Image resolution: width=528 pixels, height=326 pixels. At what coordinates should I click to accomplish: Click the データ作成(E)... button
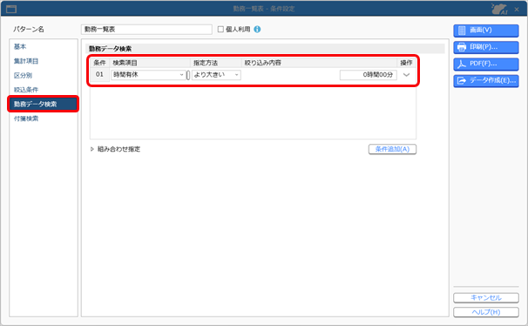pyautogui.click(x=486, y=81)
